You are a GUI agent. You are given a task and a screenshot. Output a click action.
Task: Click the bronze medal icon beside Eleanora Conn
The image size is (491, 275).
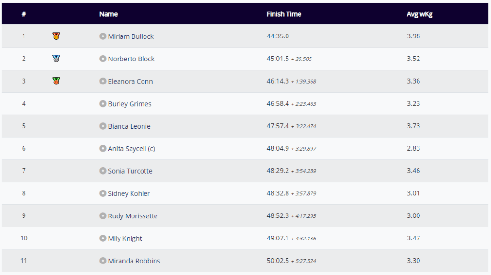[x=56, y=81]
